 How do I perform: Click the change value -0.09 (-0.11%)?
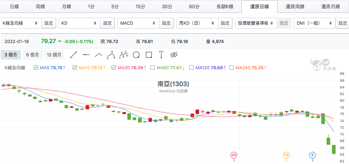coord(79,41)
